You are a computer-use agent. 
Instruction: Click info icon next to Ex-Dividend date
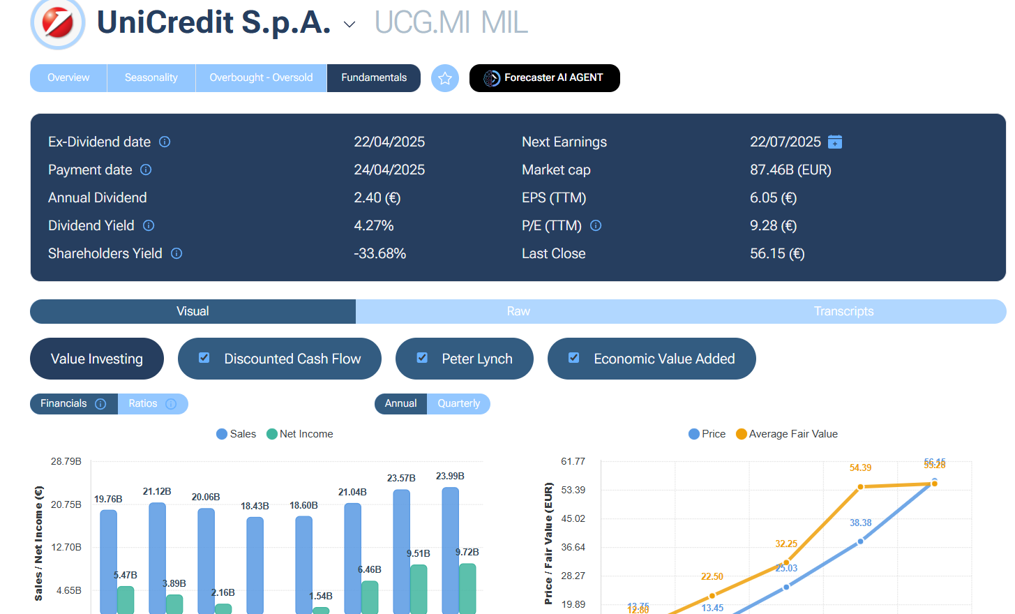click(x=165, y=142)
